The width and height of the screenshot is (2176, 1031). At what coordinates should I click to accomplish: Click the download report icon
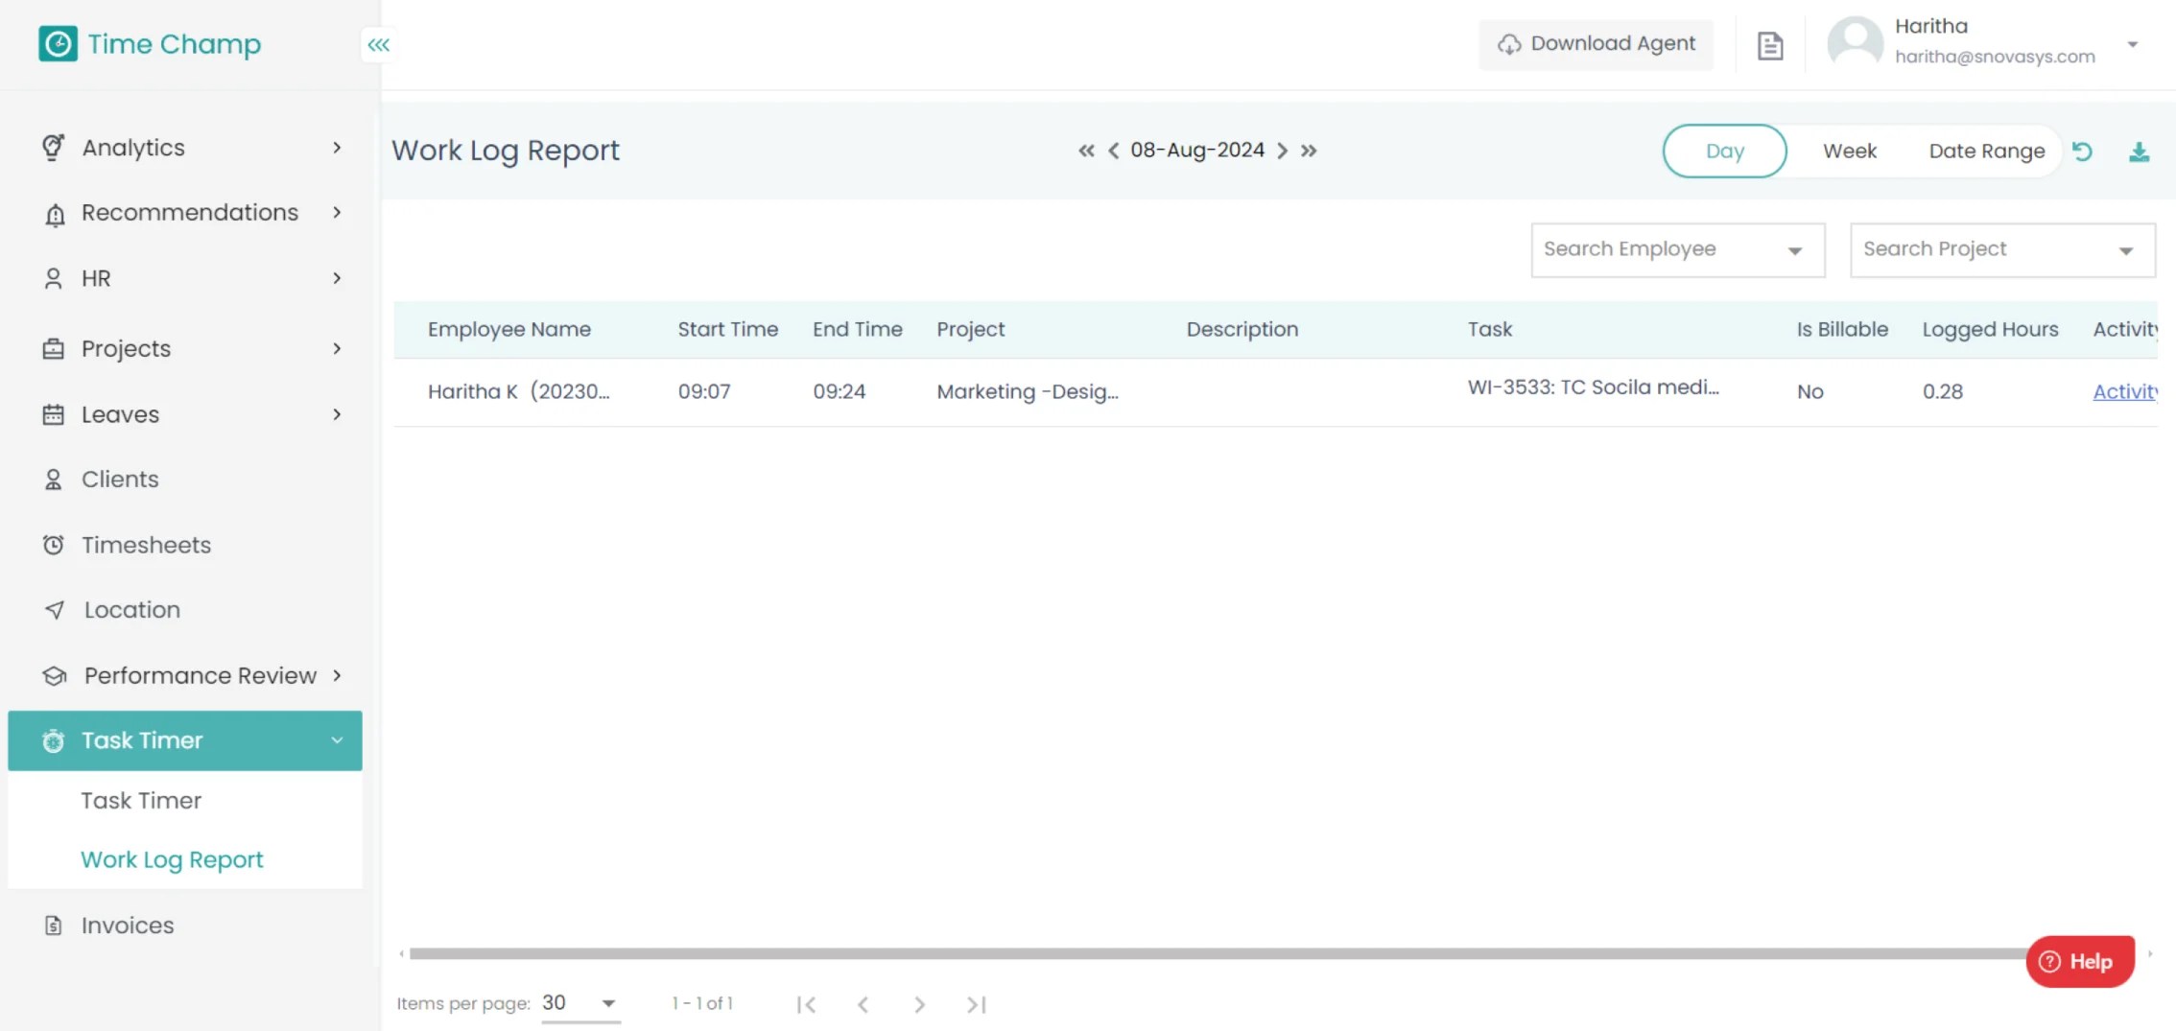[2140, 152]
